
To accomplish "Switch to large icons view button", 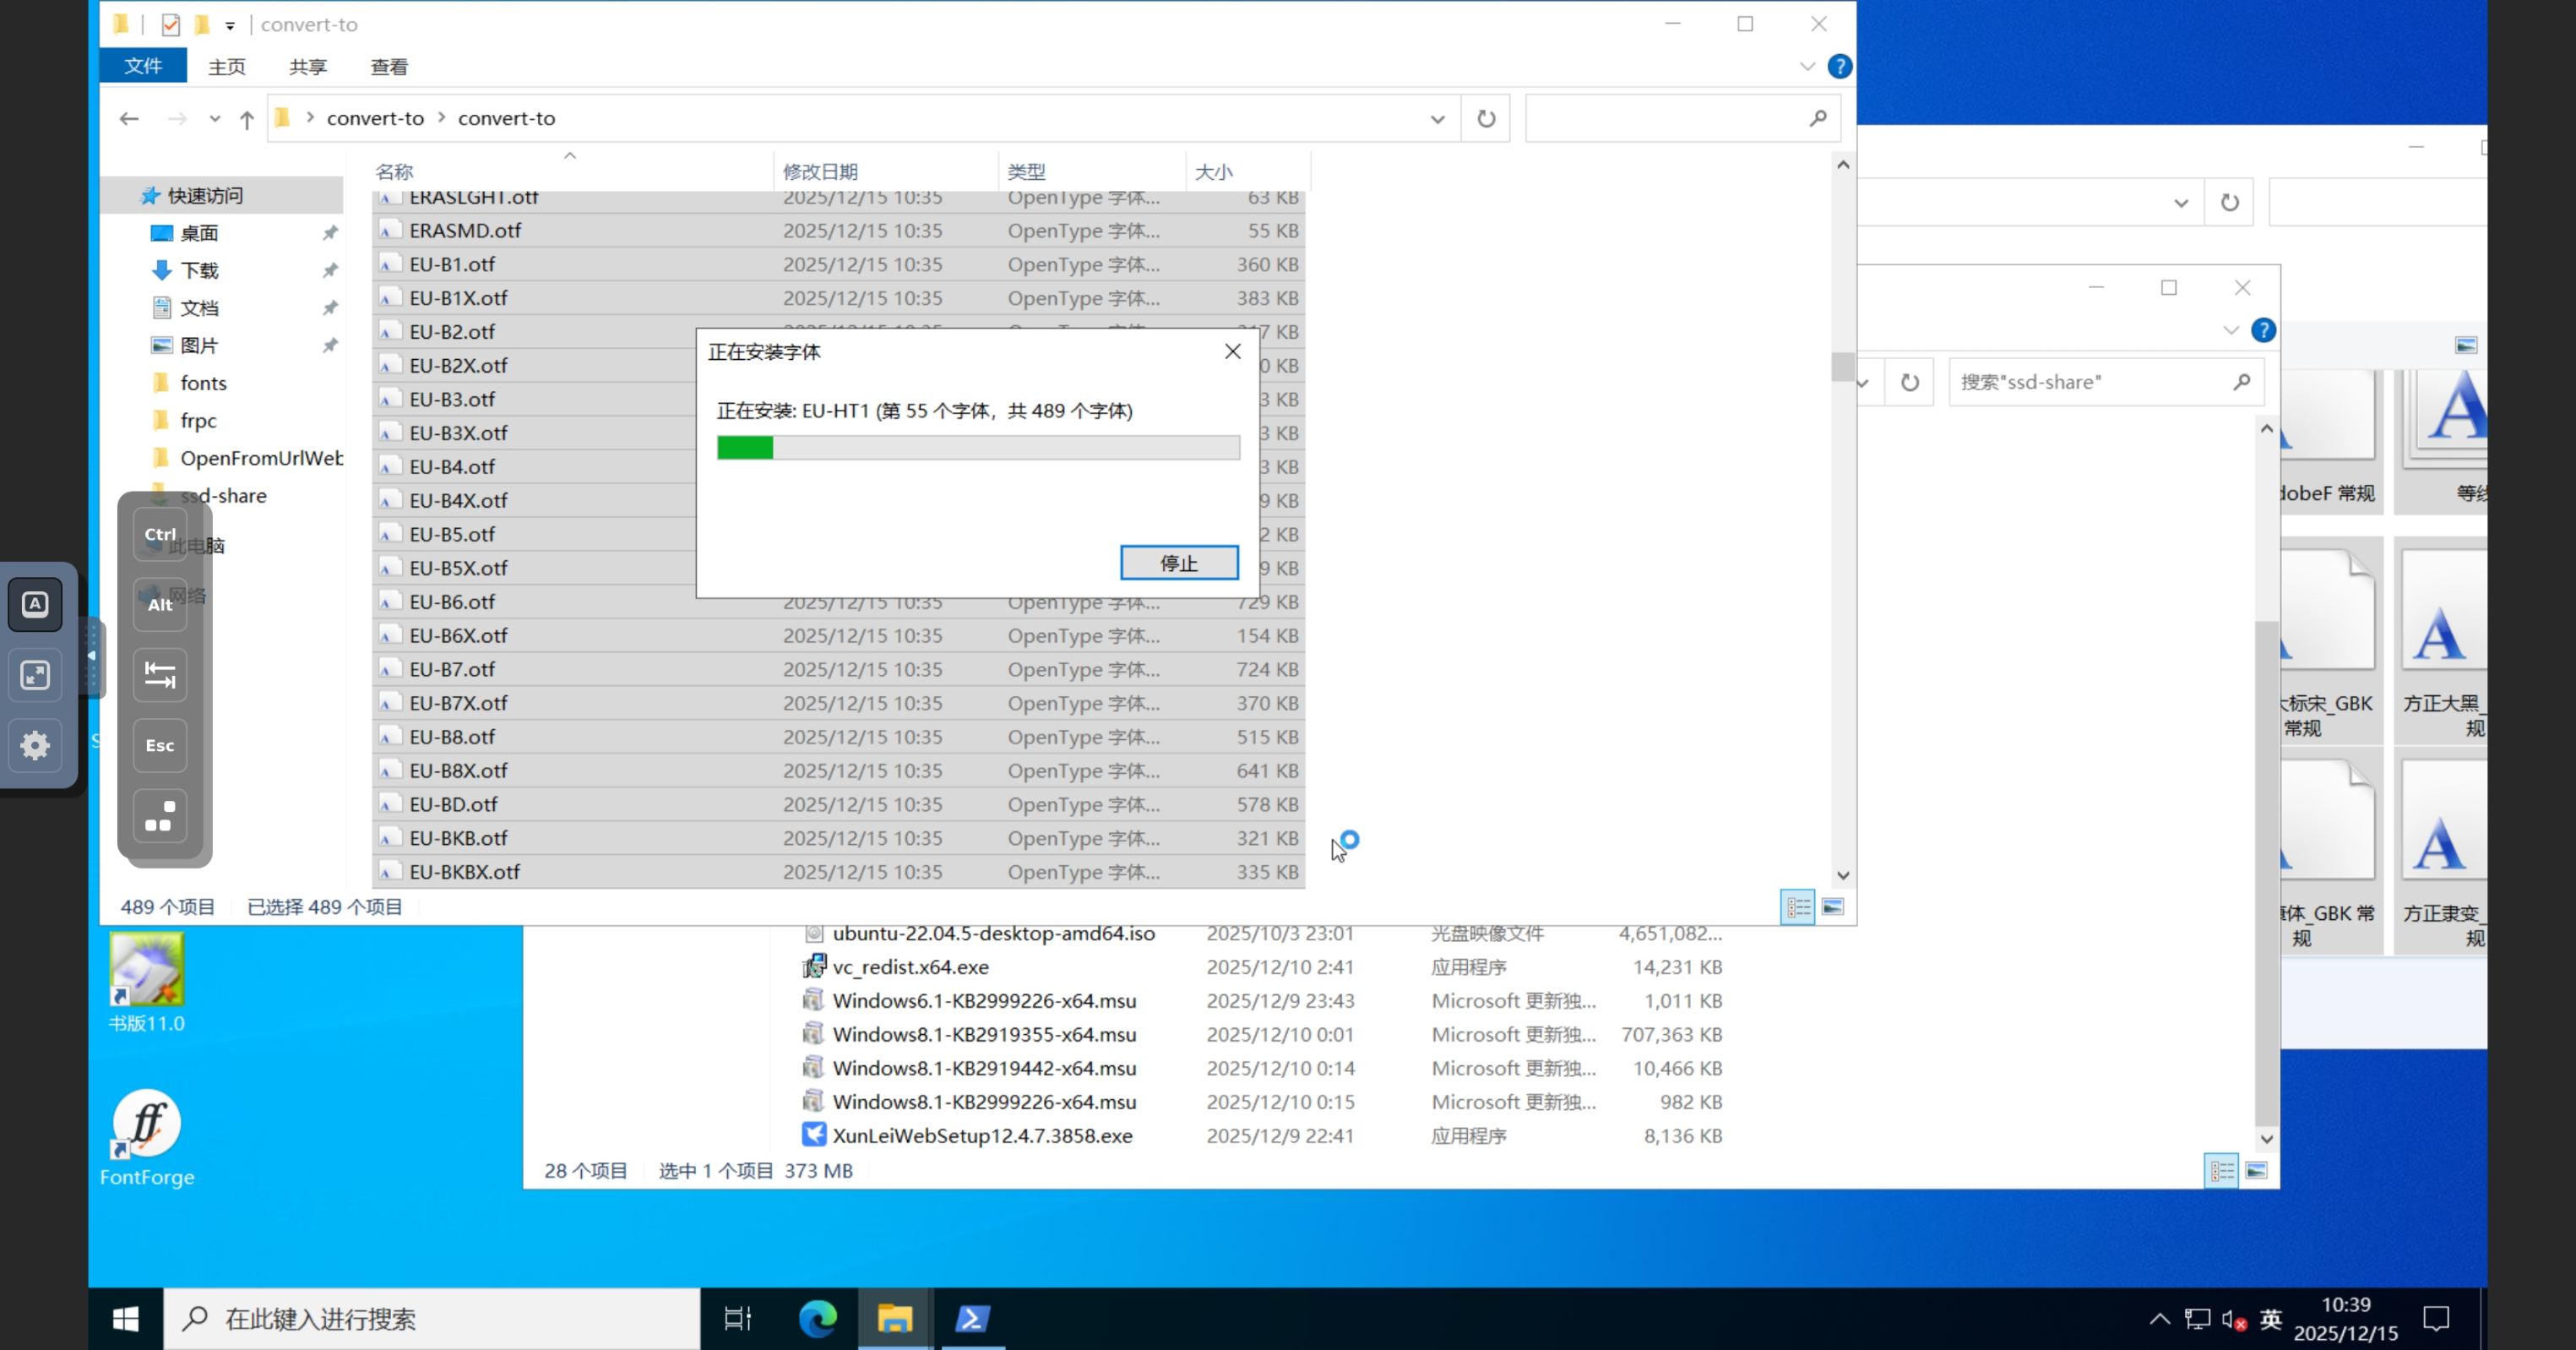I will point(1833,907).
